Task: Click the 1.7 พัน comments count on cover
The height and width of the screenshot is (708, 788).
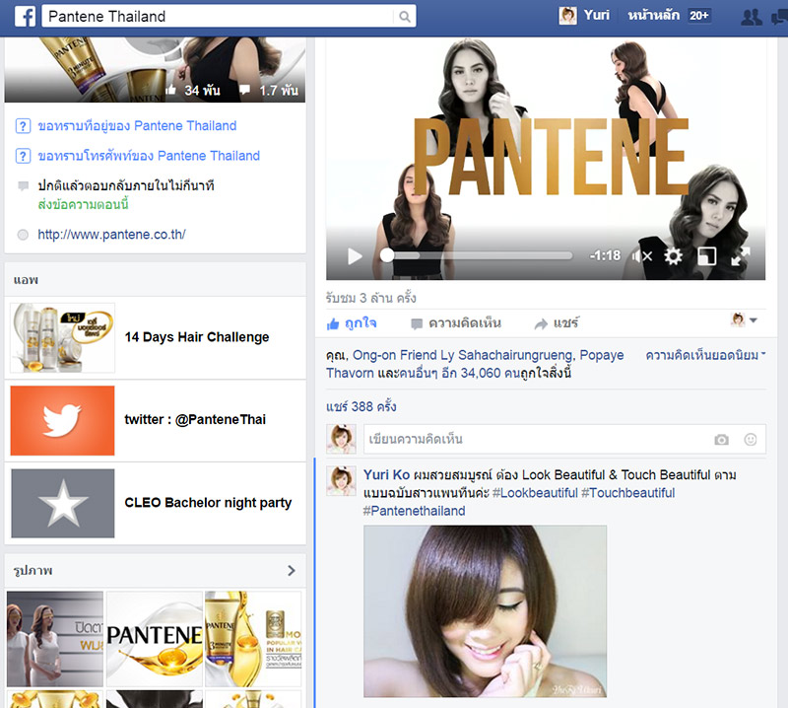Action: click(x=269, y=91)
